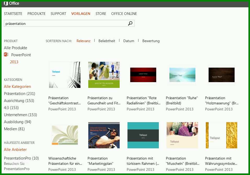Click the 'PRODUKT' section heading
This screenshot has width=250, height=175.
11,41
